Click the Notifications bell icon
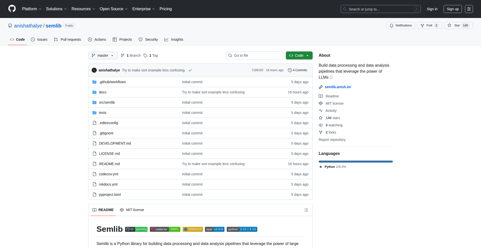This screenshot has width=481, height=248. (392, 25)
